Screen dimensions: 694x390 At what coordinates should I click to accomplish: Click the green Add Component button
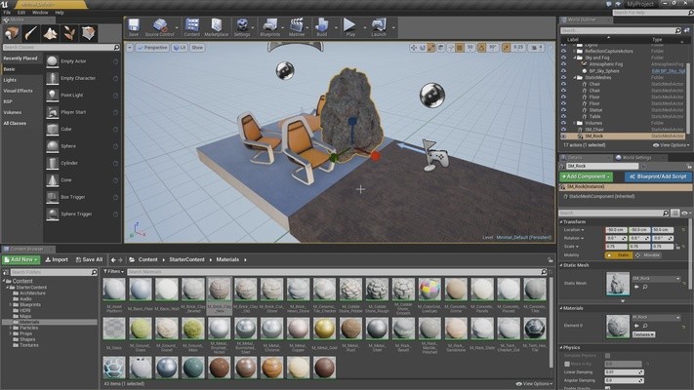pyautogui.click(x=586, y=176)
